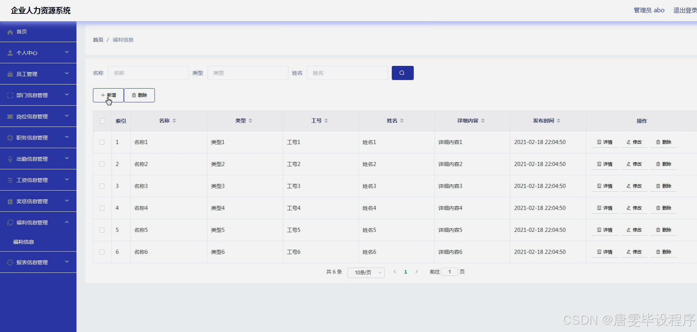
Task: Expand the 报表信息管理 menu chevron
Action: point(67,262)
